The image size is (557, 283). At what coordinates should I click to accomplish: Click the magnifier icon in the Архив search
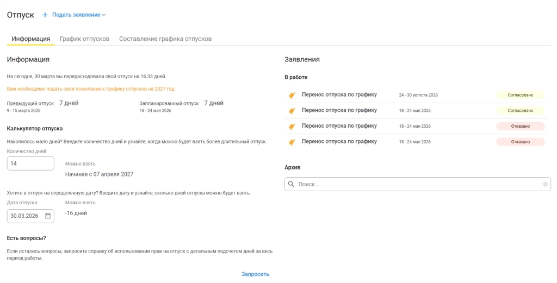[292, 184]
